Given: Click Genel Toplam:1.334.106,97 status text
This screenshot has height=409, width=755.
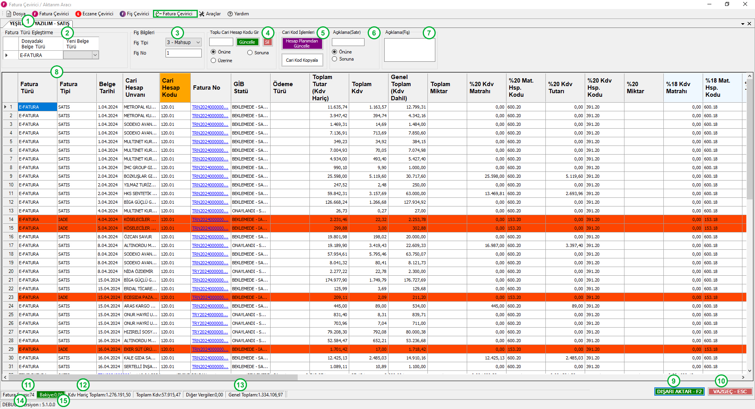Looking at the screenshot, I should pyautogui.click(x=256, y=395).
